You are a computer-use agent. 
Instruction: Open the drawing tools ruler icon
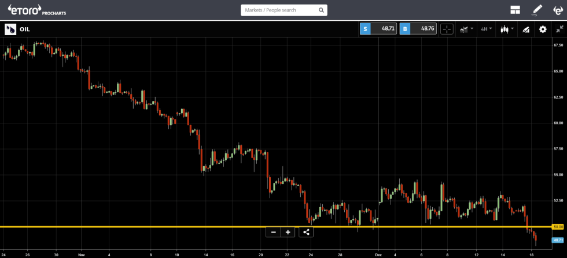point(525,29)
